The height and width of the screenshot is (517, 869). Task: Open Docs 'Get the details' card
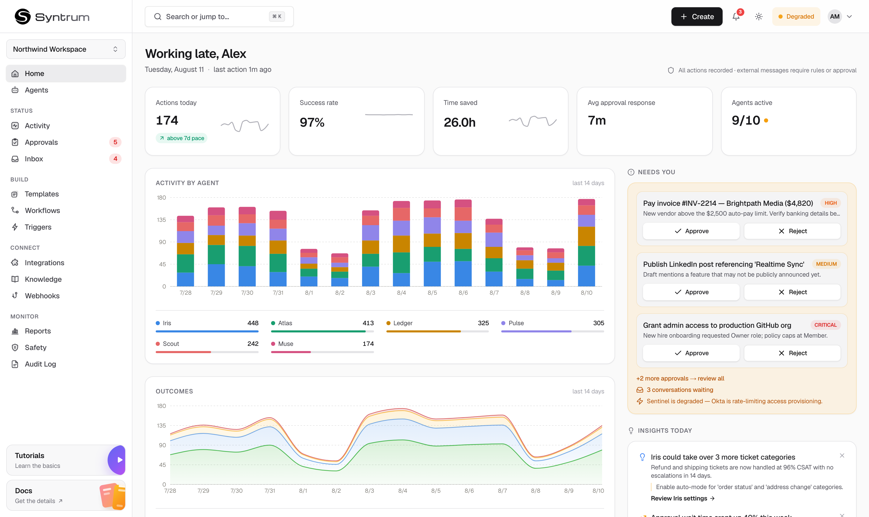point(66,495)
